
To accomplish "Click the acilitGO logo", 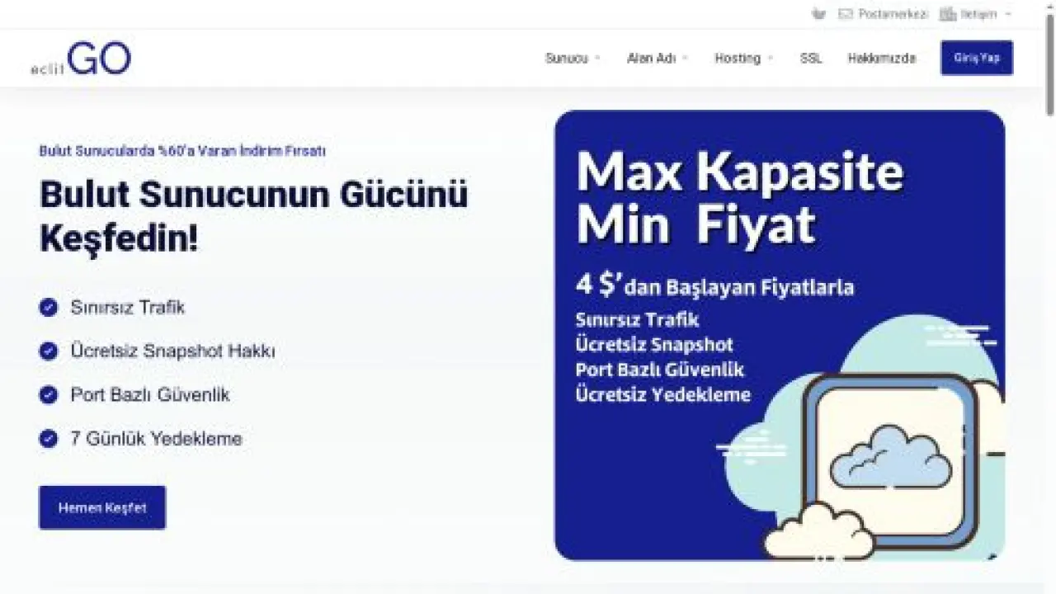I will (81, 59).
